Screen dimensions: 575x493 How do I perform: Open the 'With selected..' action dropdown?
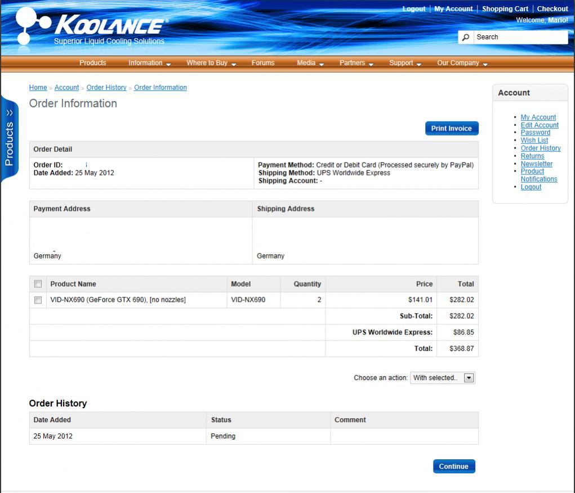point(443,378)
